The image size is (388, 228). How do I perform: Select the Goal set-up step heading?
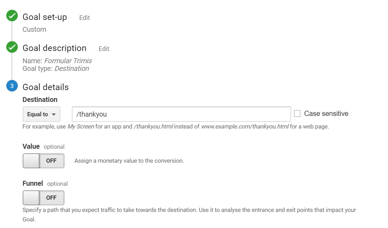[45, 17]
